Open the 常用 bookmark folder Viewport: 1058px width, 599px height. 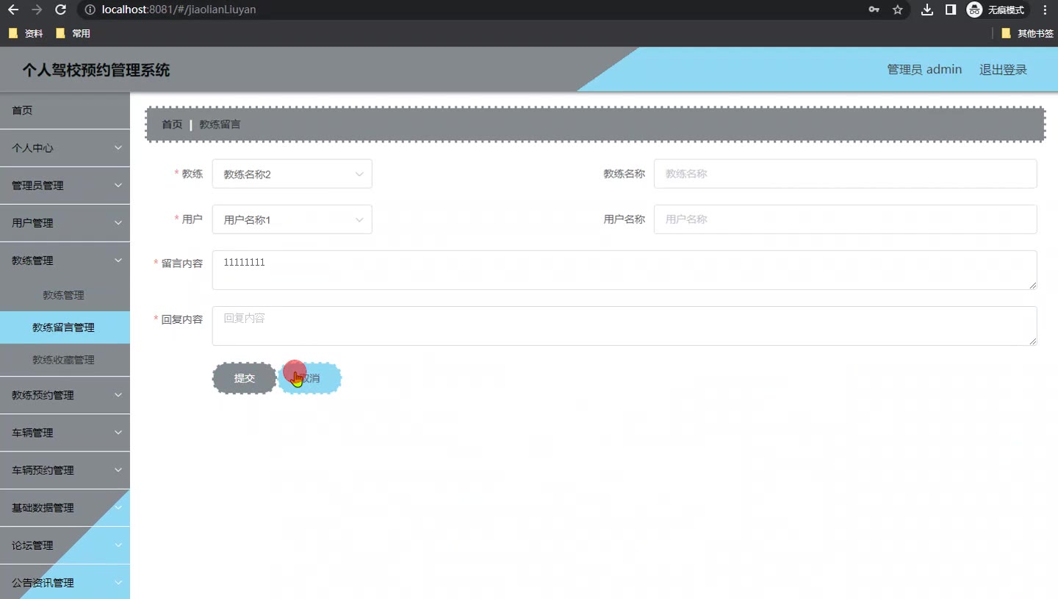[73, 34]
